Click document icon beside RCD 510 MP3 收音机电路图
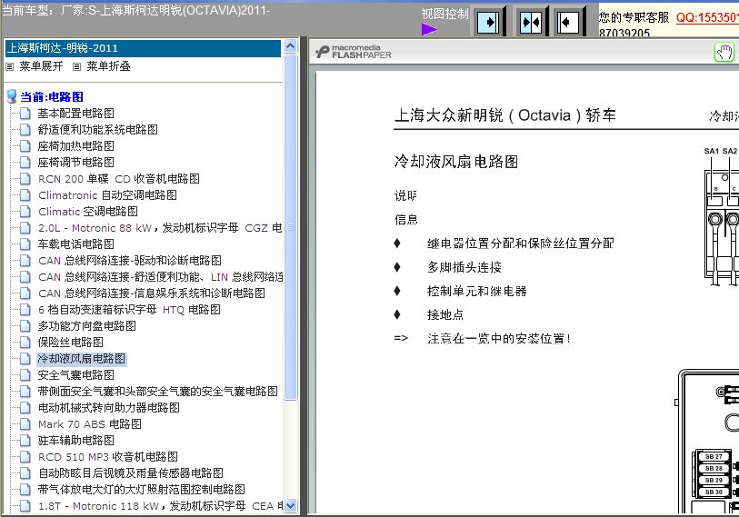739x517 pixels. [x=25, y=457]
